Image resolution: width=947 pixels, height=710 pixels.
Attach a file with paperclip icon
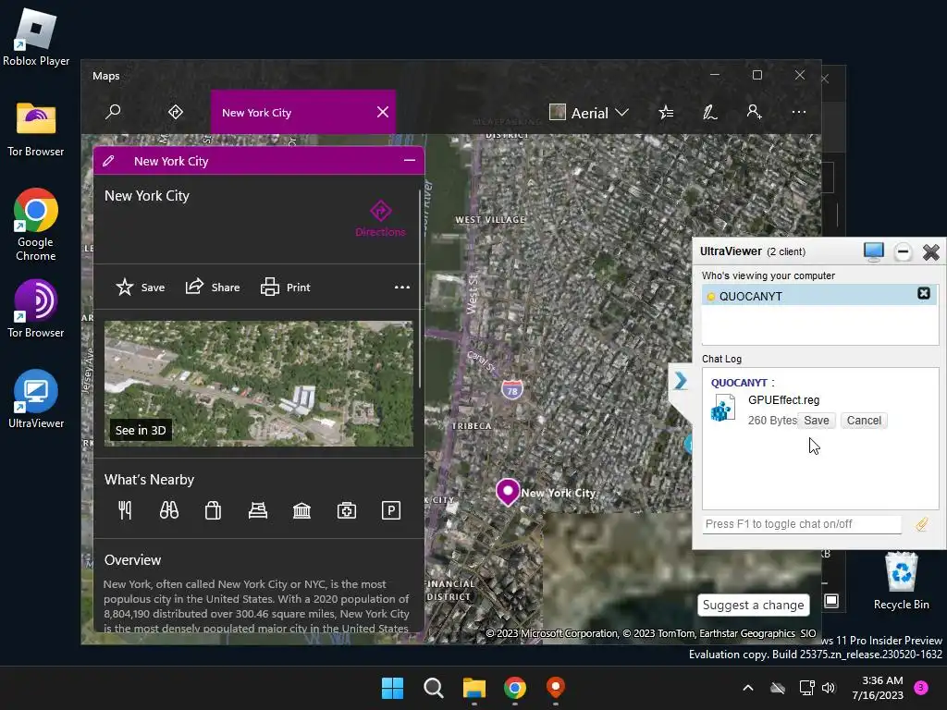921,524
